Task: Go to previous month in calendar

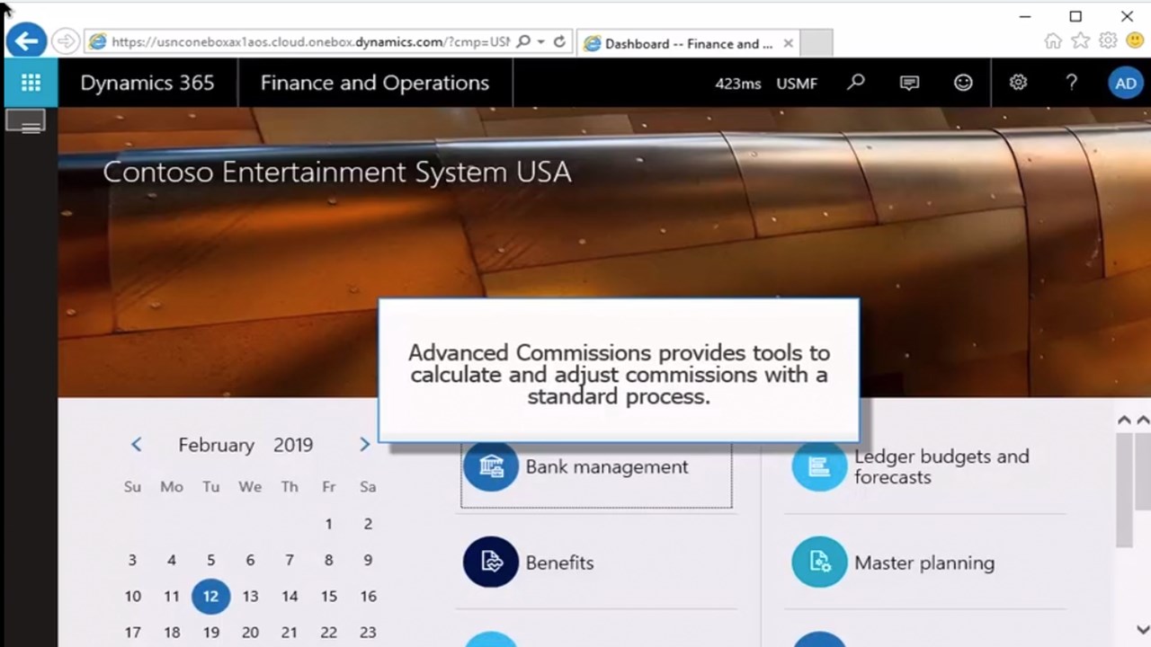Action: (137, 444)
